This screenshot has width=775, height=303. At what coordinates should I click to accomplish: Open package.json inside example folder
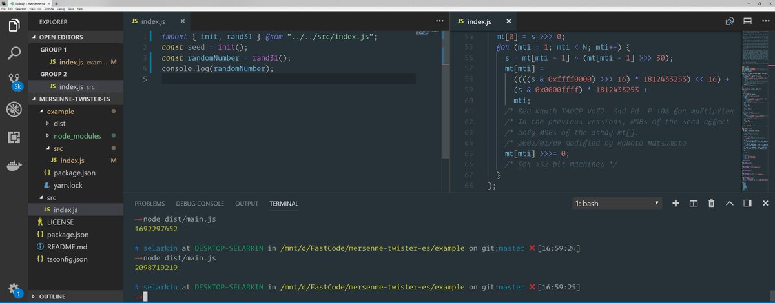tap(76, 173)
